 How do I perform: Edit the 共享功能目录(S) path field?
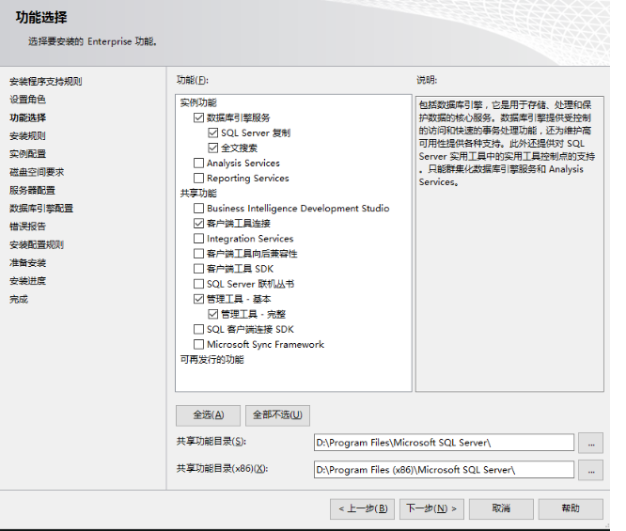(444, 443)
